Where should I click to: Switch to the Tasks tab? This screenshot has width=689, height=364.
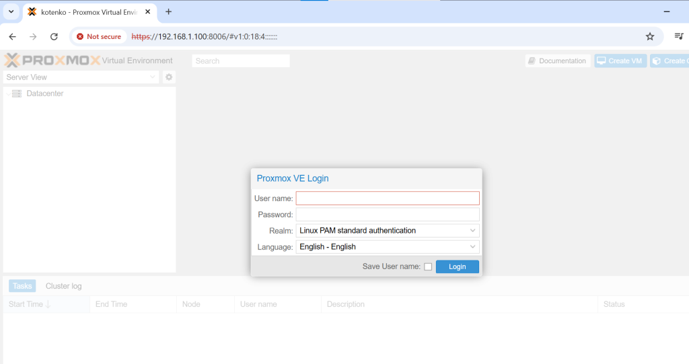coord(22,286)
